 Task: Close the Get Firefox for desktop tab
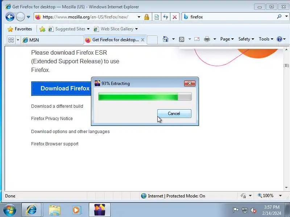point(142,40)
